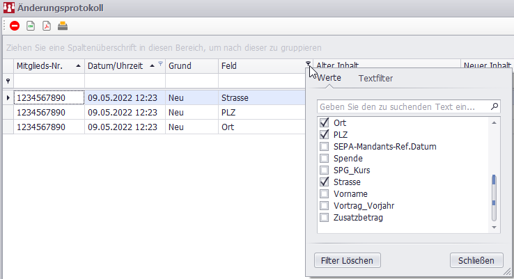Viewport: 514px width, 279px height.
Task: Uncheck the Strasse checkbox
Action: 324,182
